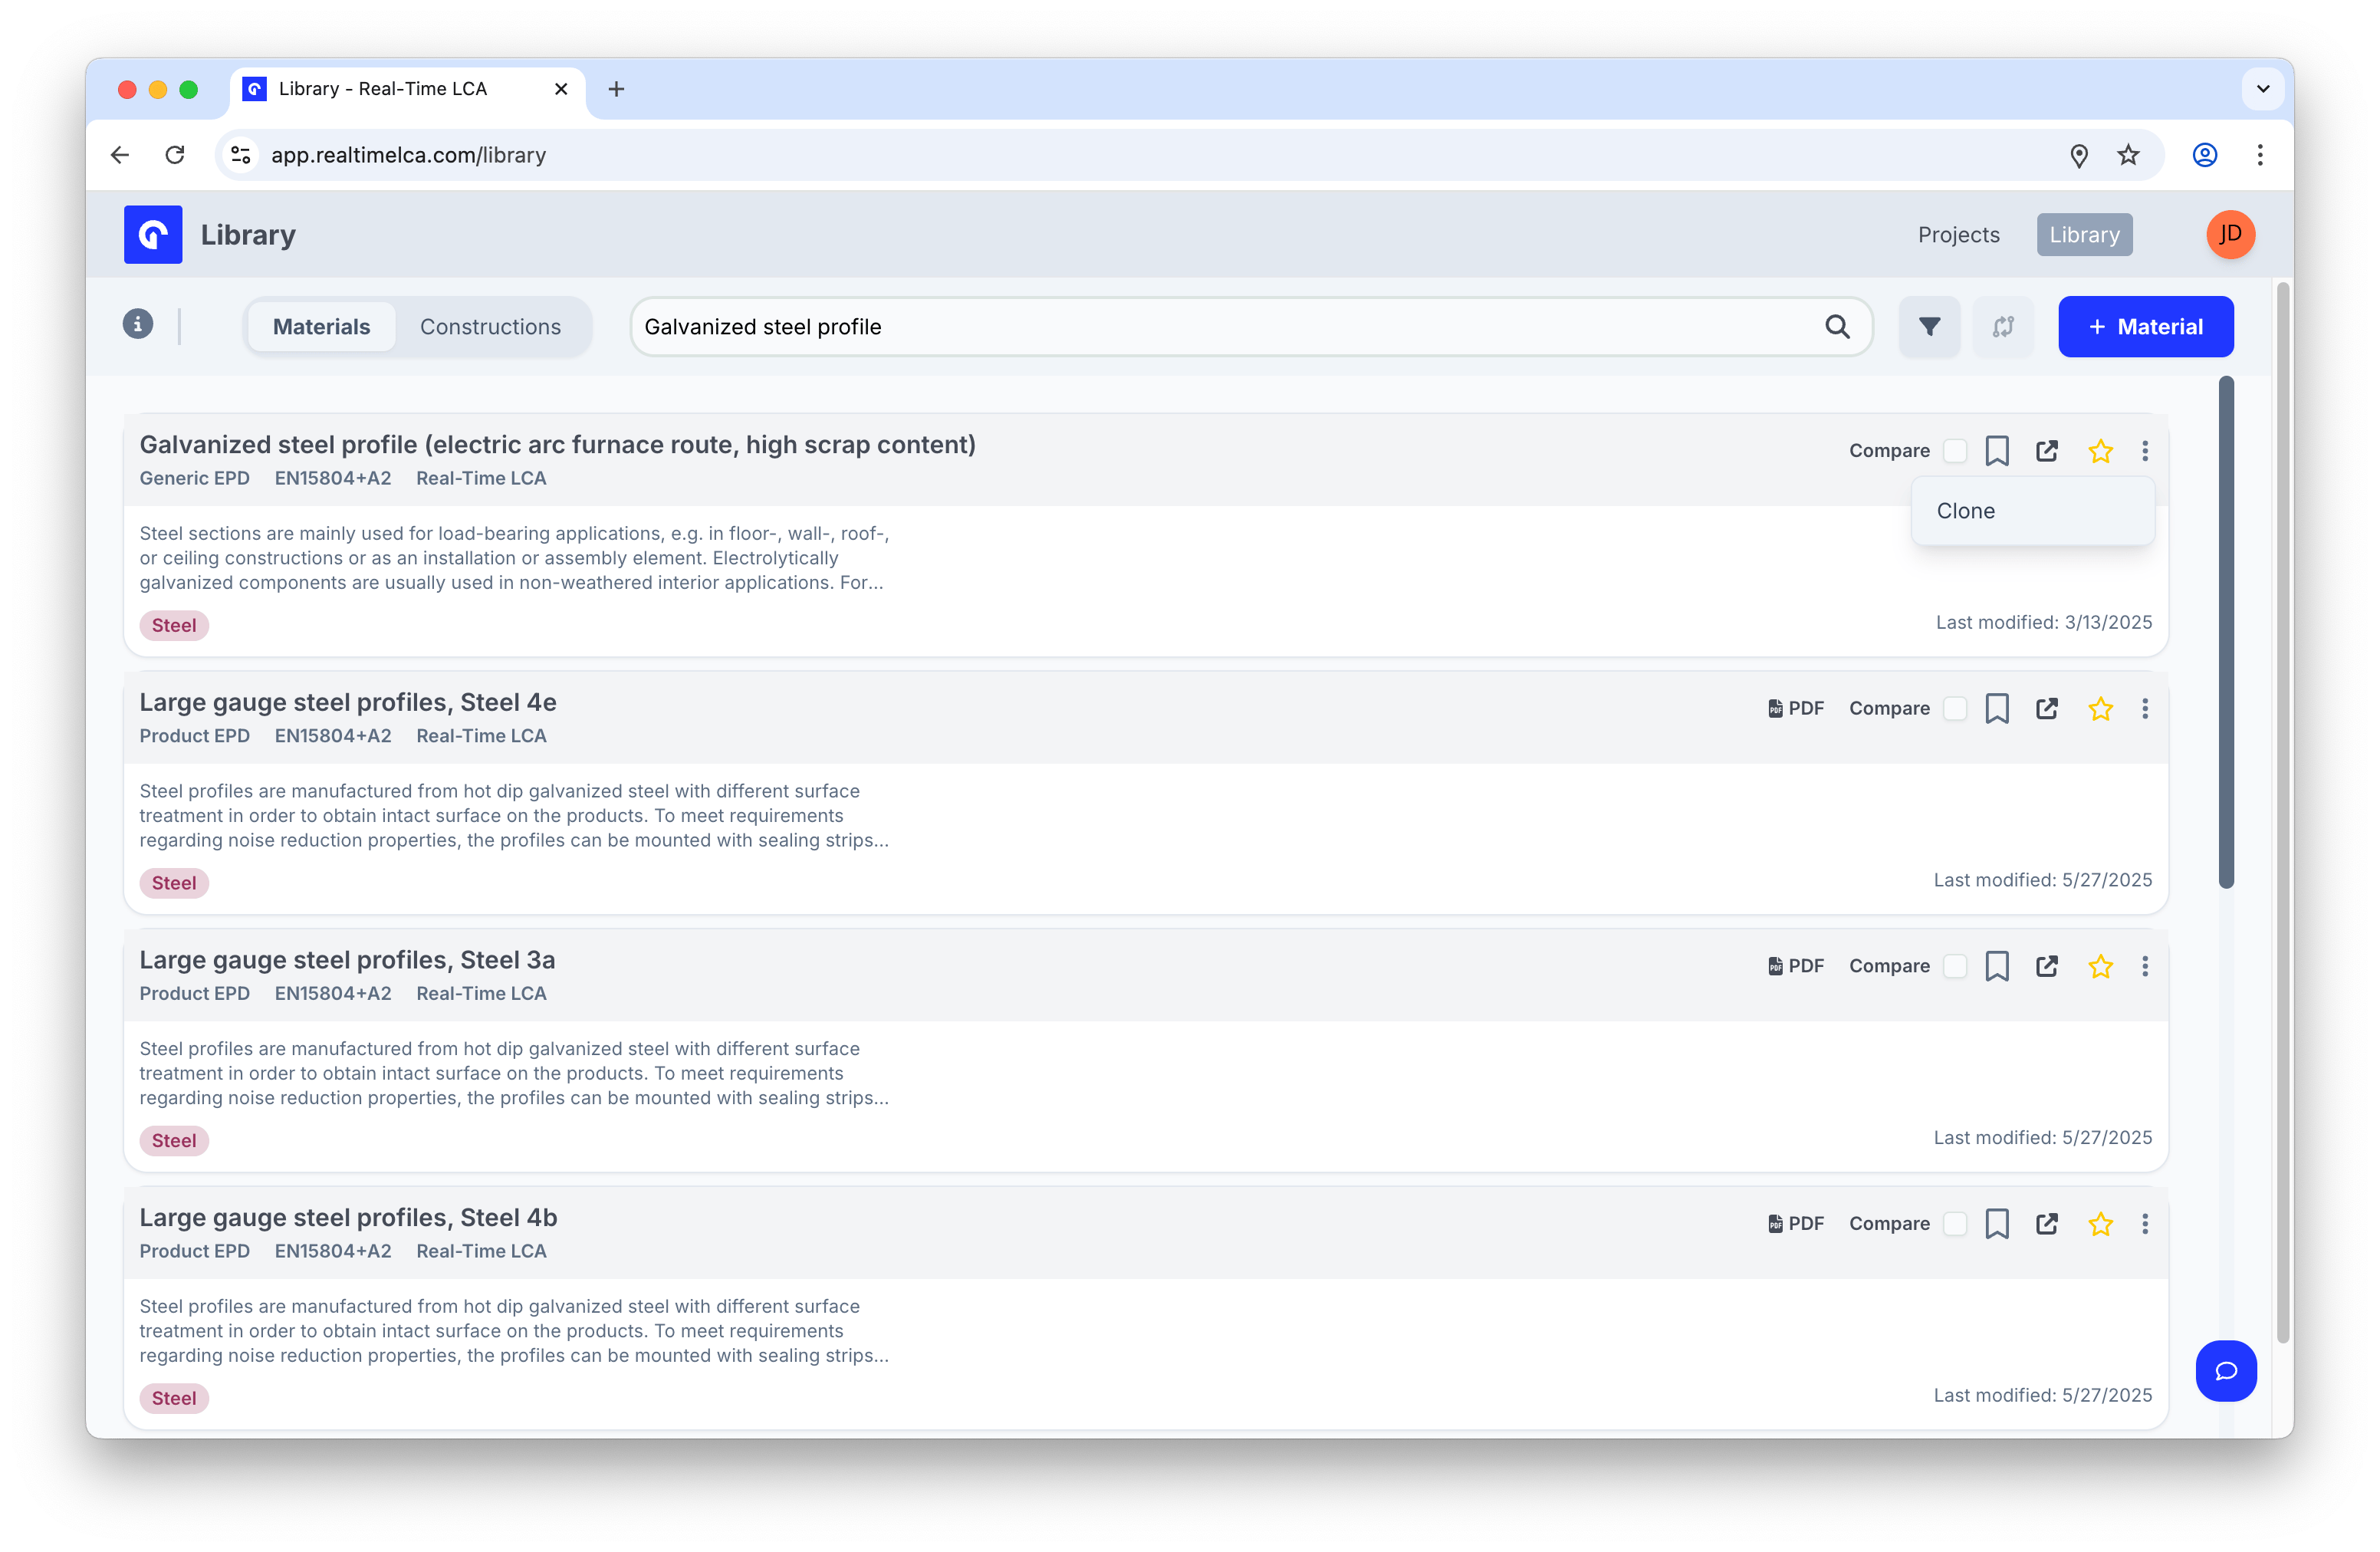Open Steel 3a material in external view

[2047, 966]
